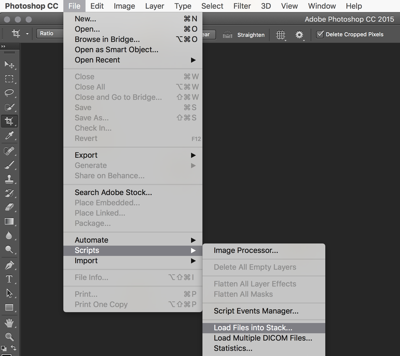Expand the Export submenu

[x=86, y=155]
